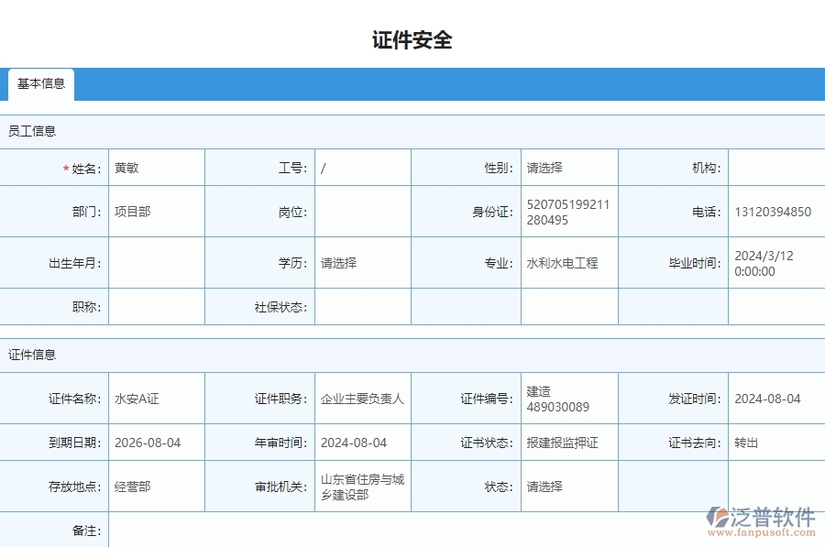Screen dimensions: 825x547
Task: Open the 发证时间 date field 2024-08-04
Action: click(x=775, y=398)
